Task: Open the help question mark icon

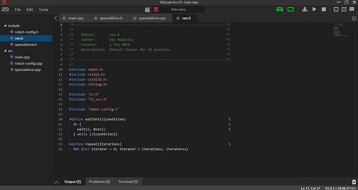Action: pos(344,9)
